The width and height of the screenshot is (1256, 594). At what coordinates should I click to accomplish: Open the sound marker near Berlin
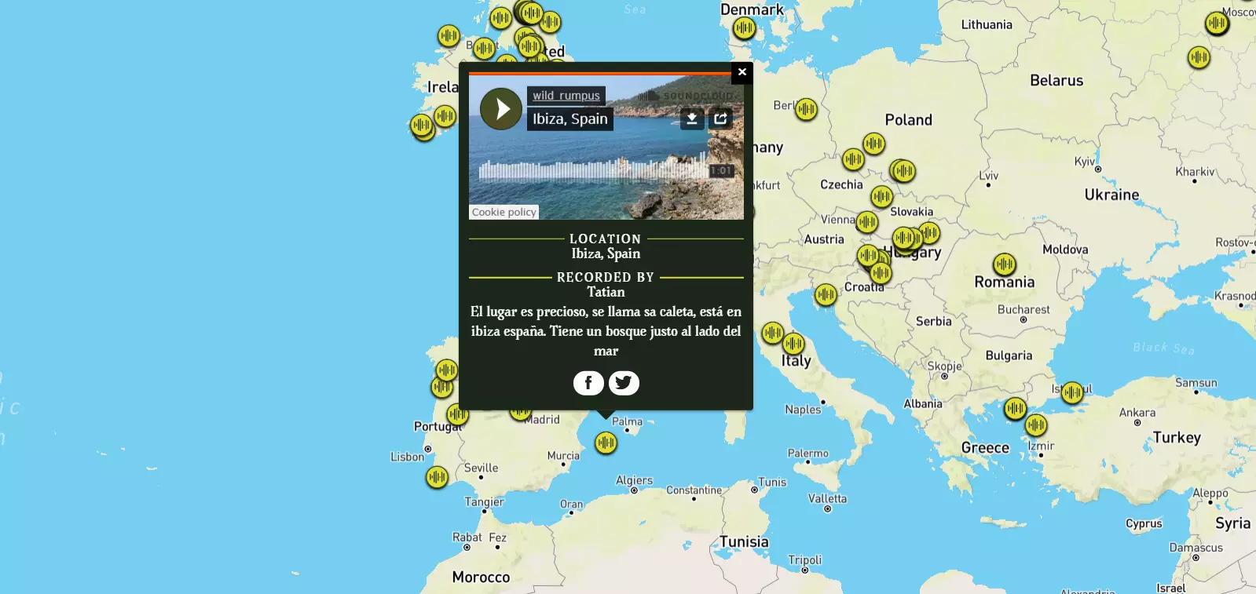pos(806,109)
